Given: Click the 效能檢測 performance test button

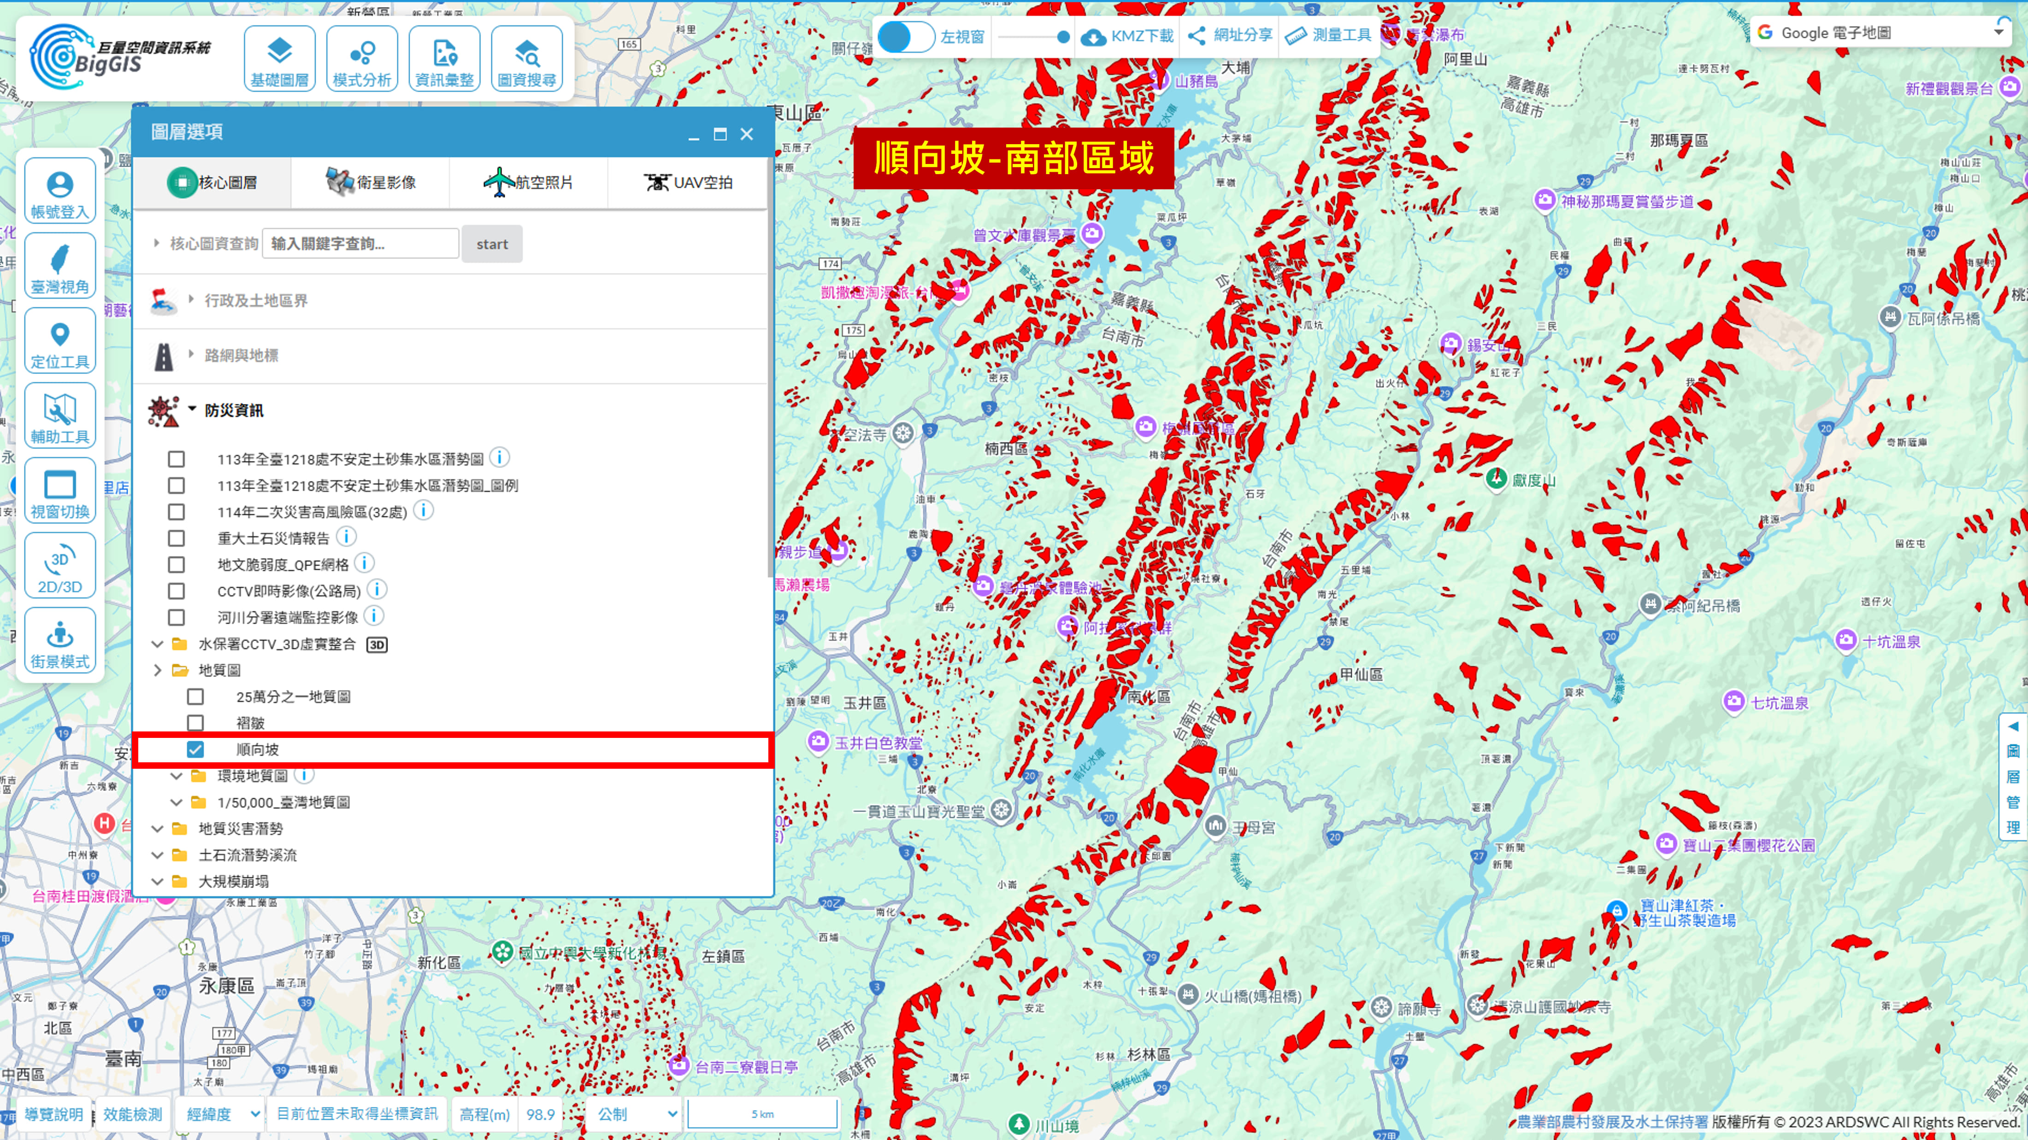Looking at the screenshot, I should [132, 1115].
